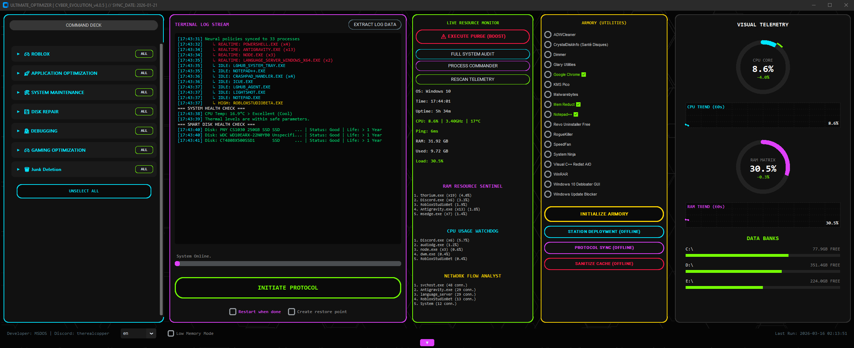Select the WinRAR utility radio
The image size is (854, 348).
548,174
